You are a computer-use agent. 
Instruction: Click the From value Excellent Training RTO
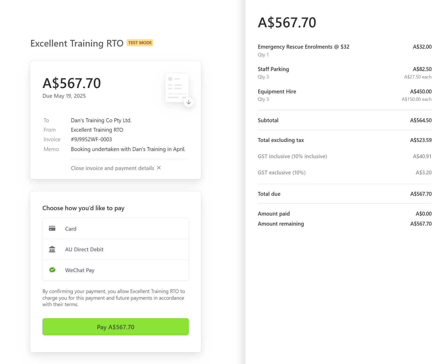[x=97, y=130]
